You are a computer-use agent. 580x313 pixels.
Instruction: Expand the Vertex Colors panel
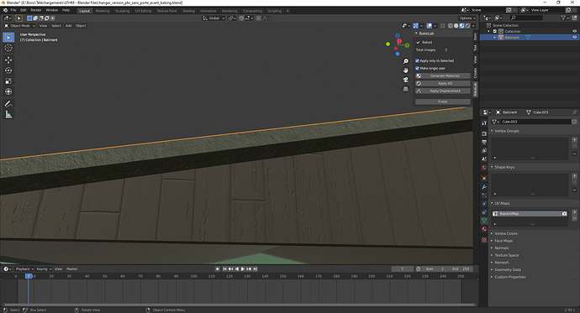(x=506, y=233)
